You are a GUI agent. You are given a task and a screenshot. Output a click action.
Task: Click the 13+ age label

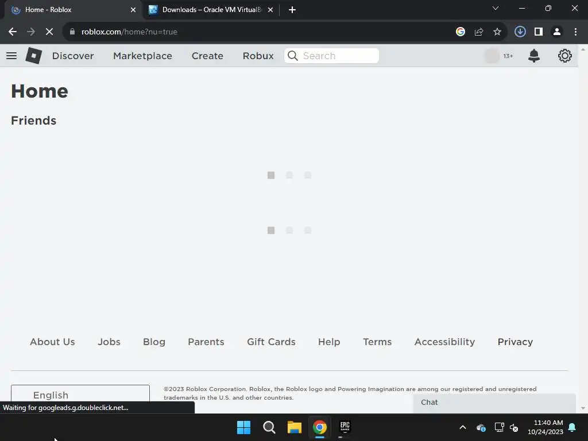(x=508, y=56)
